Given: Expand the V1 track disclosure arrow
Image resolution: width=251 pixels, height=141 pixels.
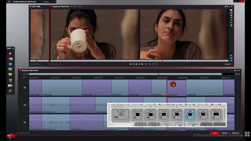Looking at the screenshot, I should coord(20,80).
